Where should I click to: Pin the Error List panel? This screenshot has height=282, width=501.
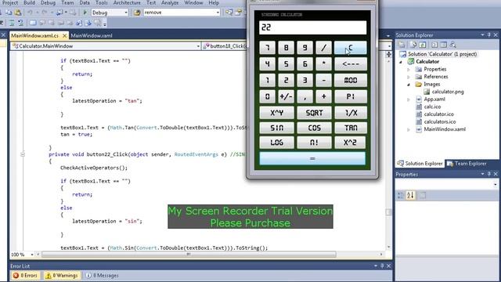382,266
